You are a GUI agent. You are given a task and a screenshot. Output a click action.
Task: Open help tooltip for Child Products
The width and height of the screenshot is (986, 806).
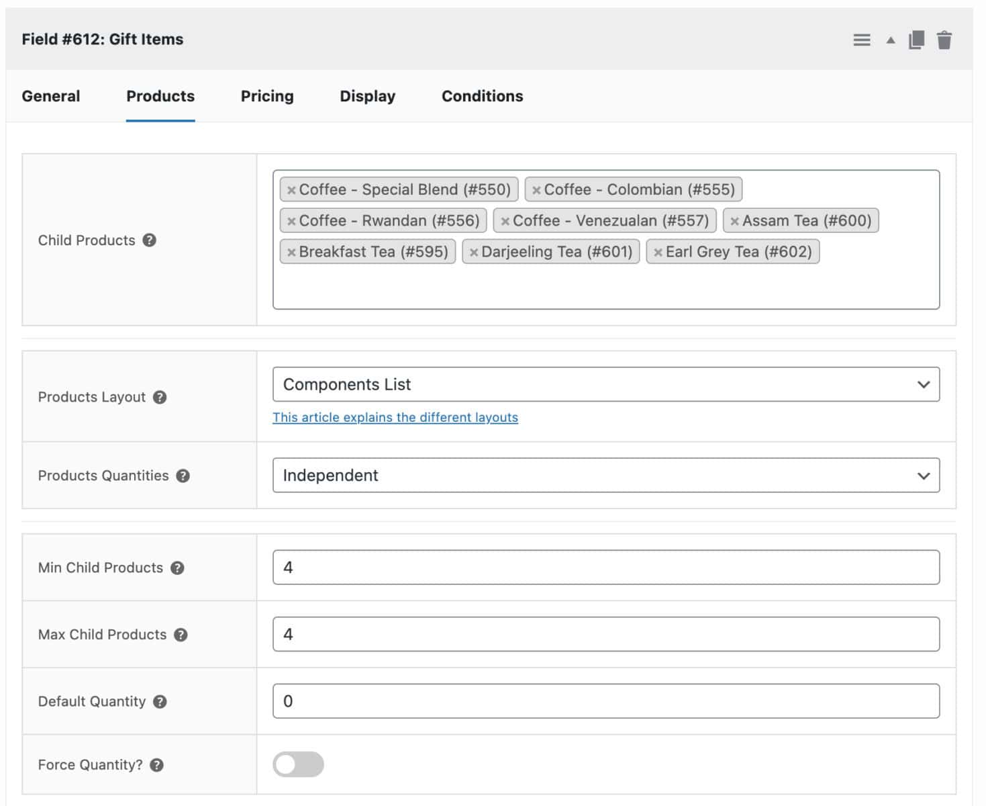[x=150, y=240]
